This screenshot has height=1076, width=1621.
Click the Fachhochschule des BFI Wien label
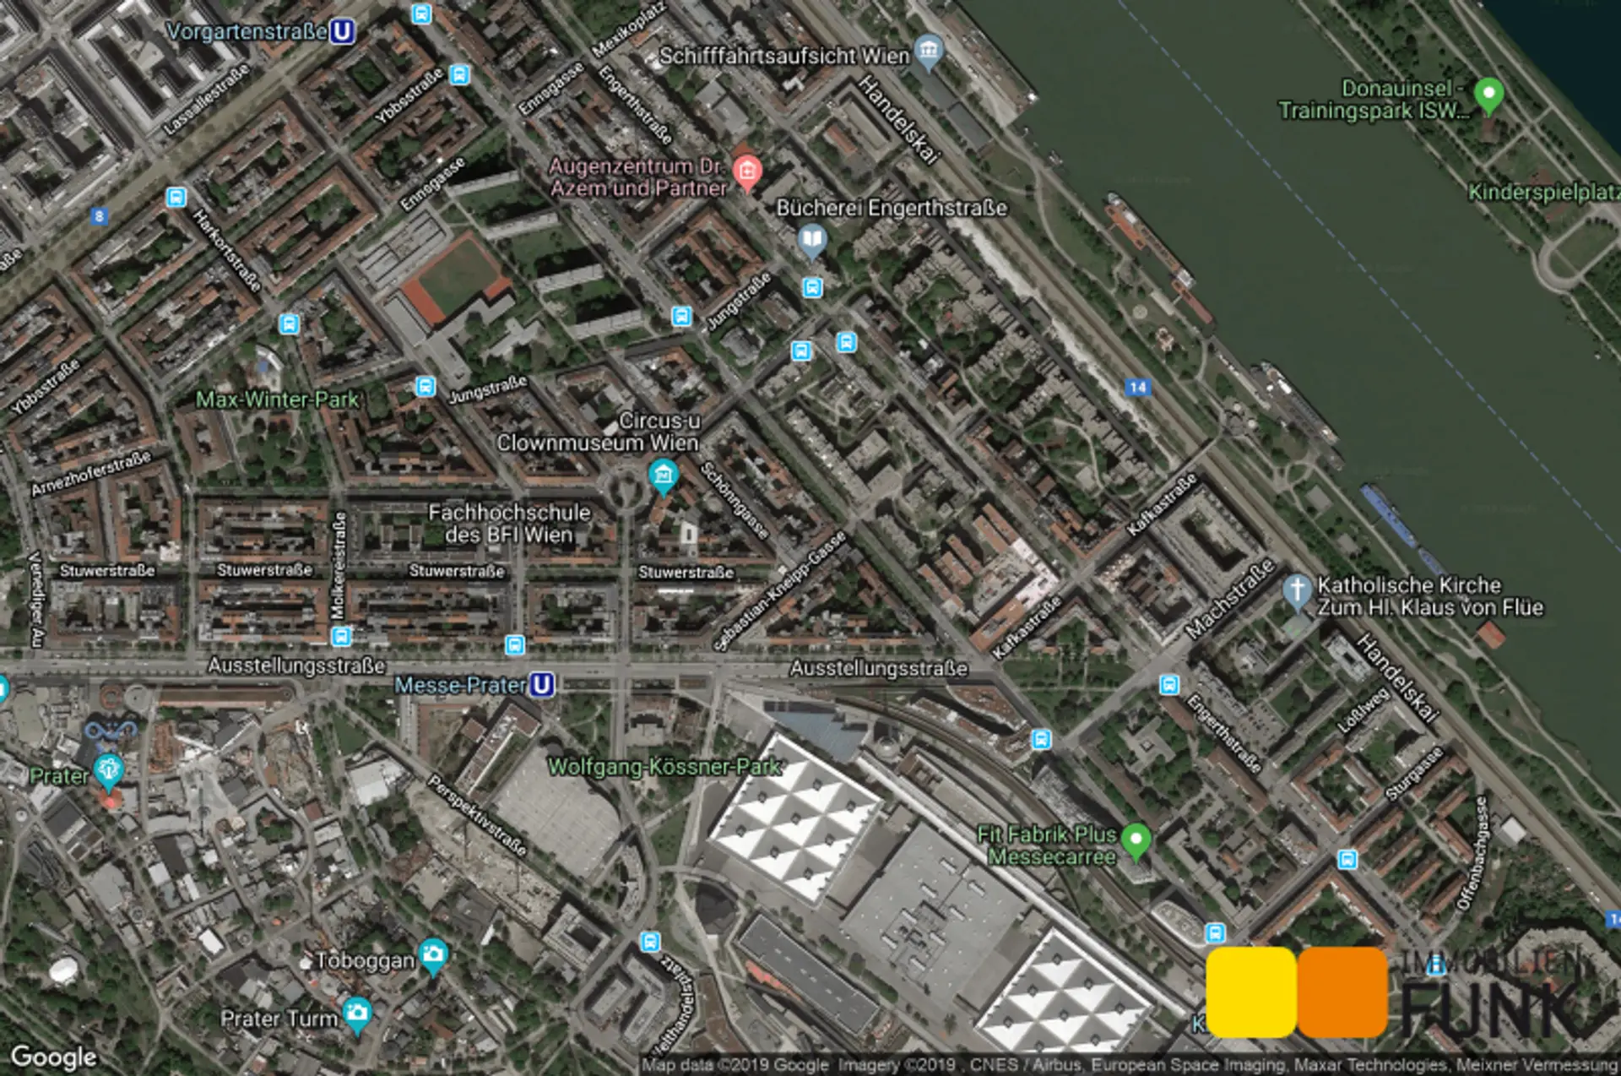click(509, 524)
